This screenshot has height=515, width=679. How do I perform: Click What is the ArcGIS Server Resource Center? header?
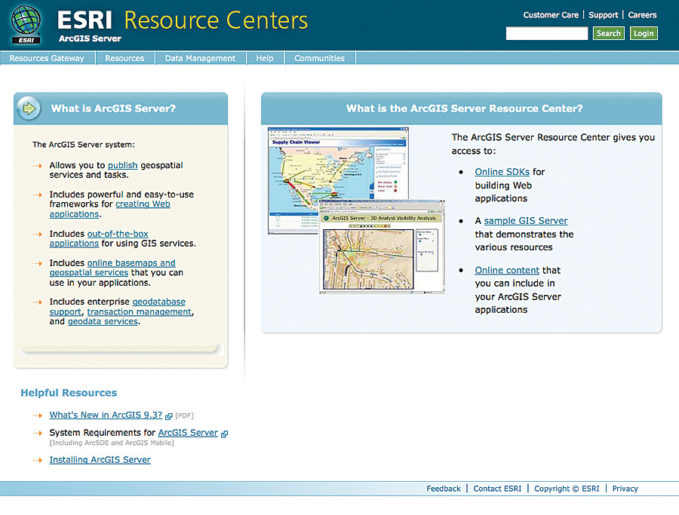coord(464,109)
